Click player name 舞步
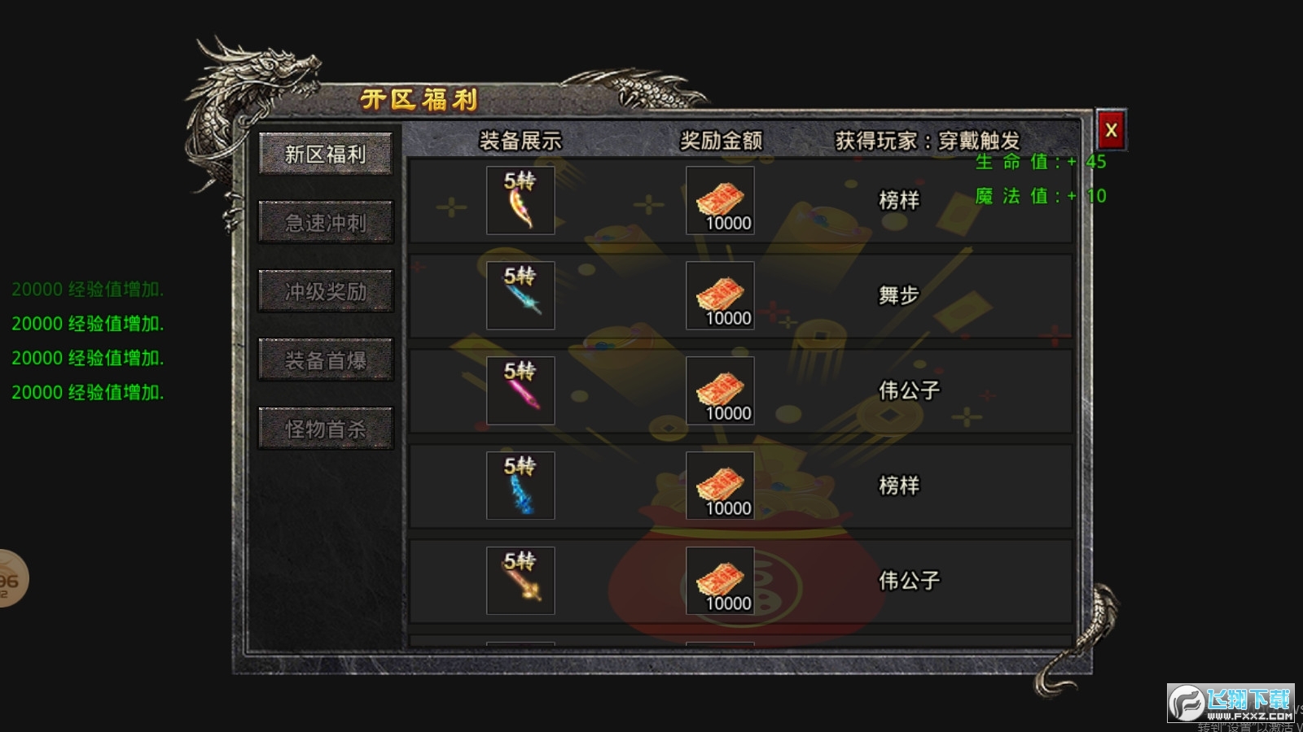This screenshot has width=1303, height=732. 899,295
